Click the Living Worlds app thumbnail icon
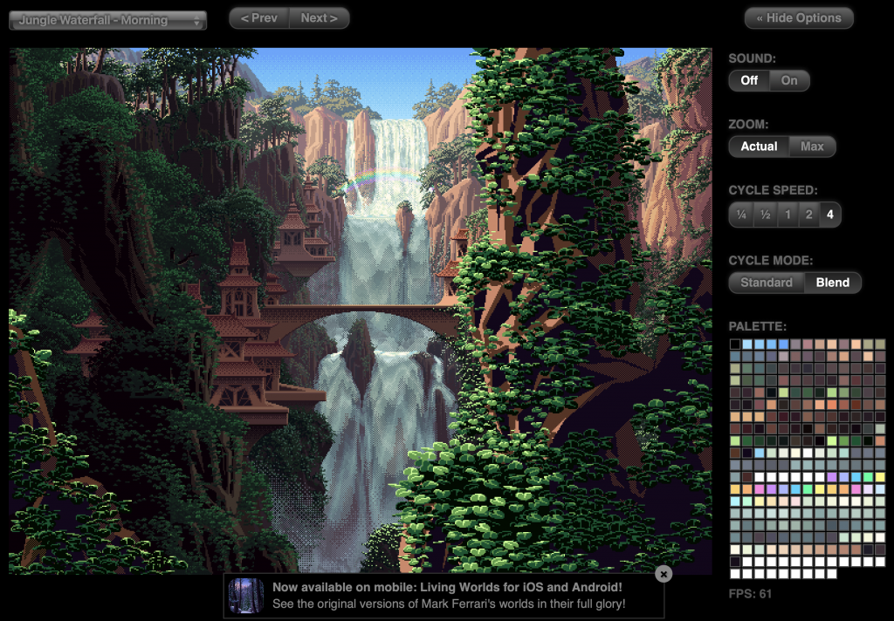The height and width of the screenshot is (621, 894). [245, 596]
